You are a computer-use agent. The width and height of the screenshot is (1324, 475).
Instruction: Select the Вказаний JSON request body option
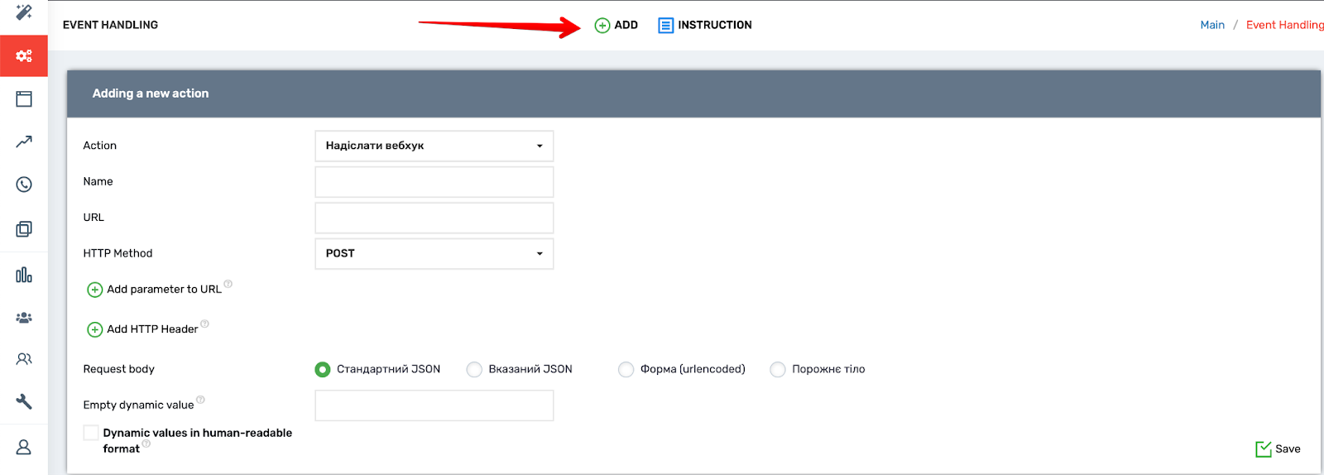[x=474, y=369]
